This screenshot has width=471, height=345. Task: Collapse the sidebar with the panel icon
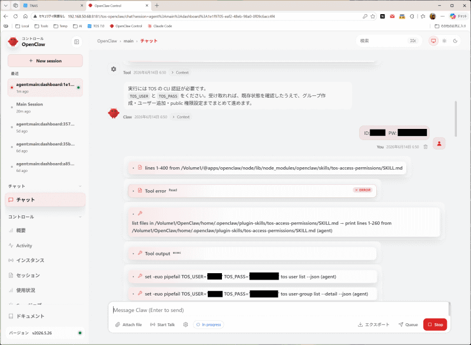coord(77,42)
